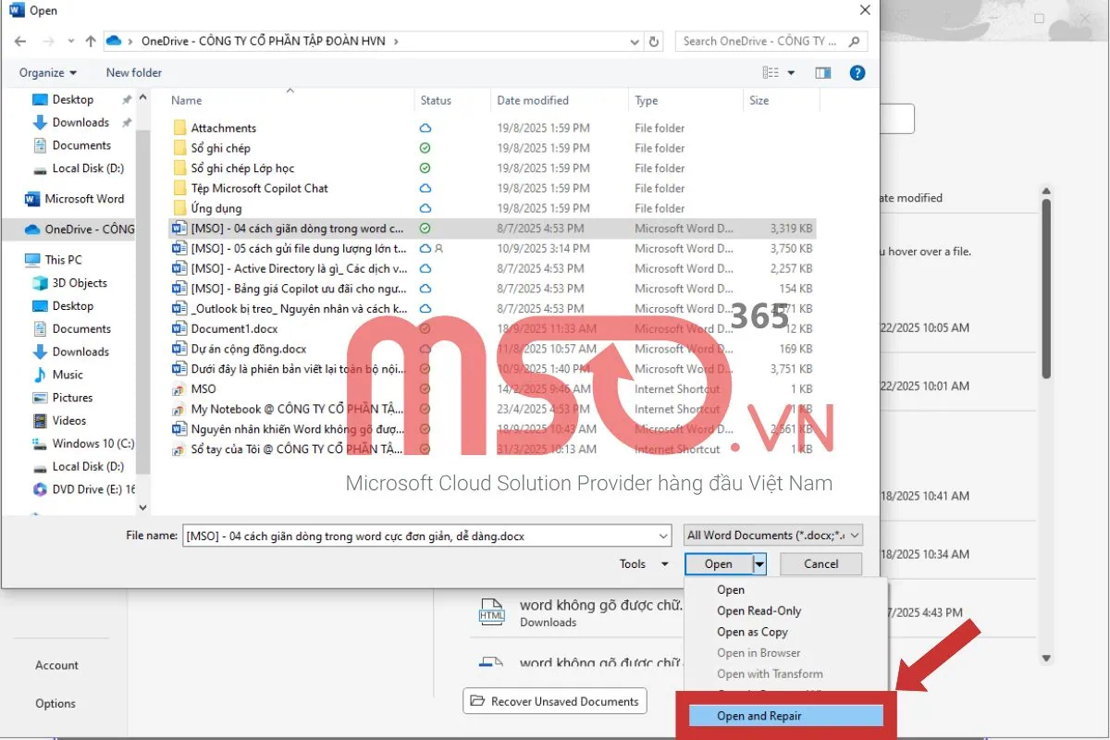Click the New folder button
The width and height of the screenshot is (1110, 740).
[x=133, y=73]
